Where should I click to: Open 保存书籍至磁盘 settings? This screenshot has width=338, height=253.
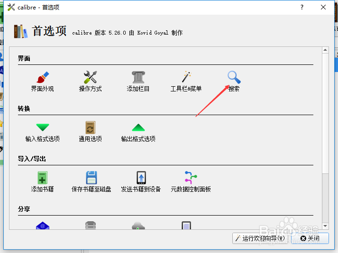click(x=91, y=181)
